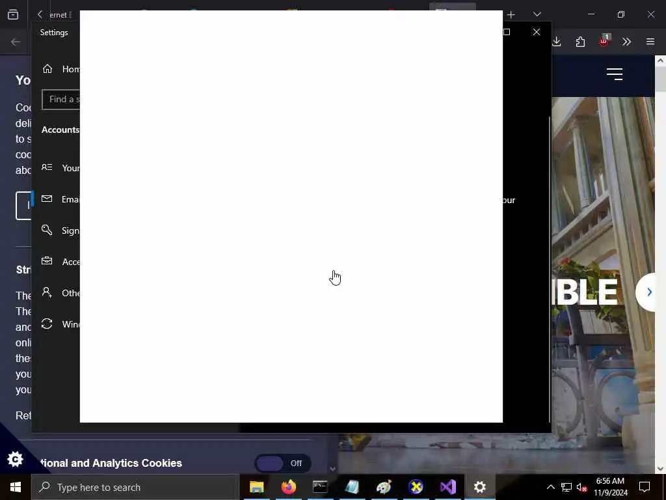Click the Type here to search box
Screen dimensions: 666x500
tap(135, 487)
